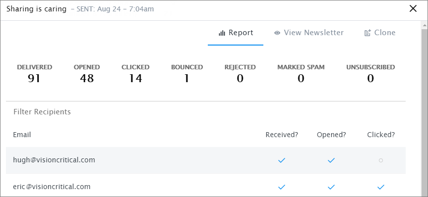Screen dimensions: 428x197
Task: Click hugh's Opened checkmark
Action: pyautogui.click(x=331, y=160)
